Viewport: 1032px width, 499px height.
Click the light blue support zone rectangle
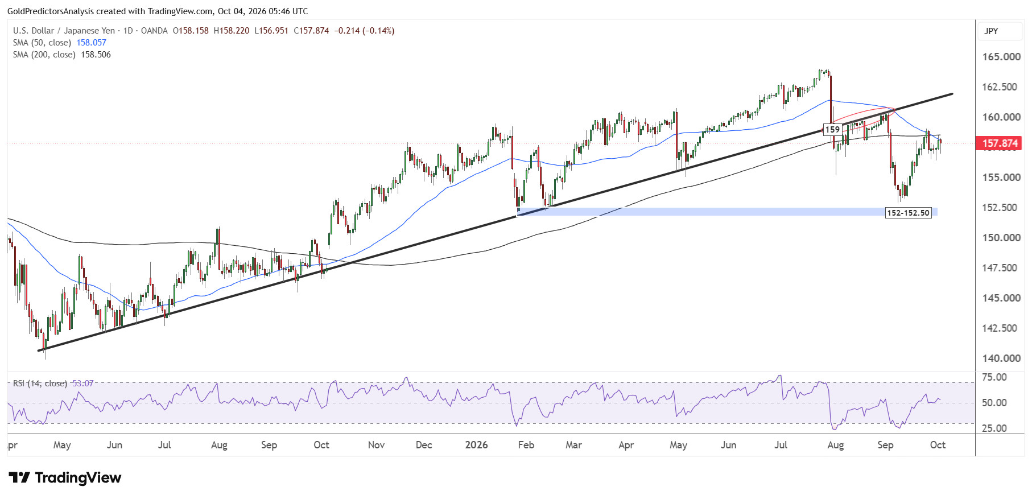tap(727, 212)
